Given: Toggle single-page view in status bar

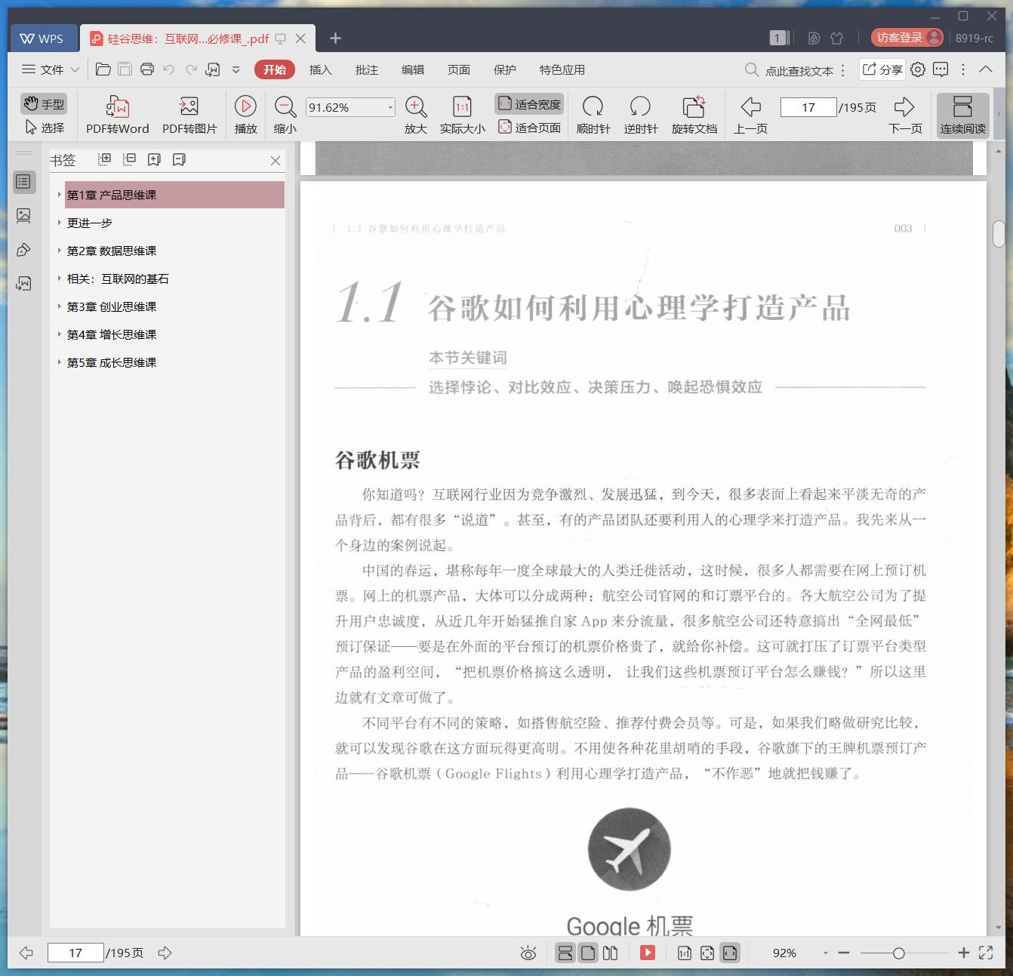Looking at the screenshot, I should click(587, 953).
